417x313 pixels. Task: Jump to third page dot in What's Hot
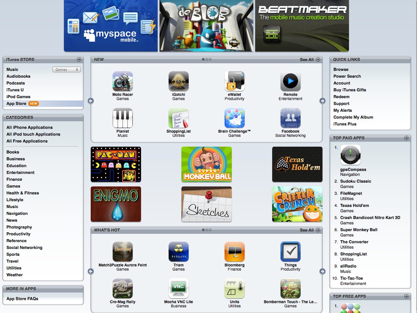pos(210,230)
